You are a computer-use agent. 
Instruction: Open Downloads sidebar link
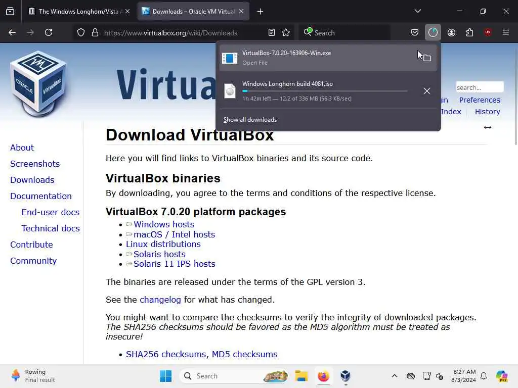pyautogui.click(x=32, y=180)
